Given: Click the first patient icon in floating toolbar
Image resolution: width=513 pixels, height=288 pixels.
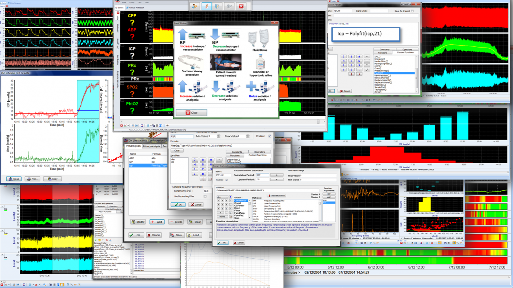Looking at the screenshot, I should coord(195,6).
